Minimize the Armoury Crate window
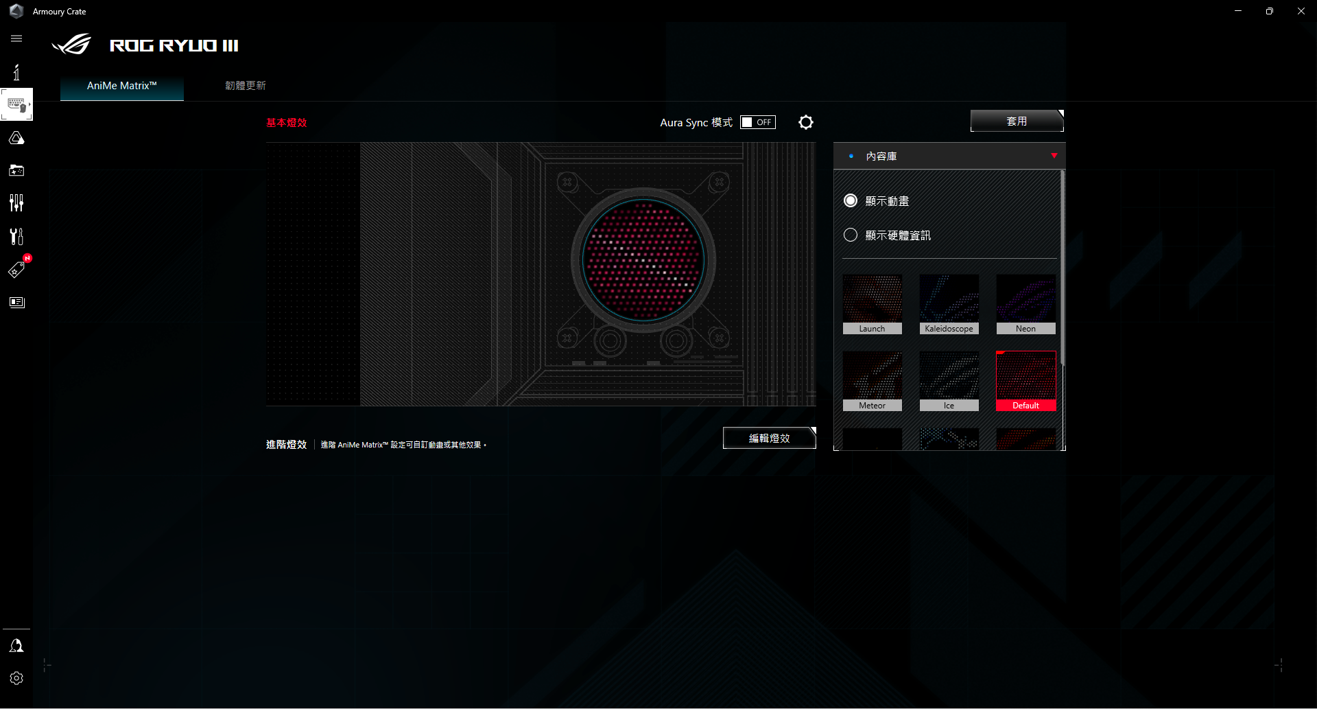Viewport: 1317px width, 709px height. coord(1238,11)
